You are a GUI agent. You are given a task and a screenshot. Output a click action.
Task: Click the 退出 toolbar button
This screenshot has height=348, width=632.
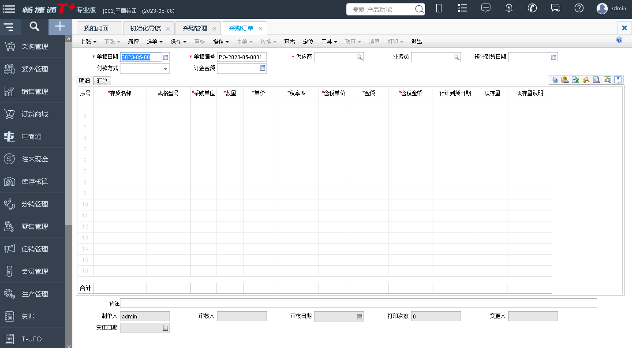[417, 41]
